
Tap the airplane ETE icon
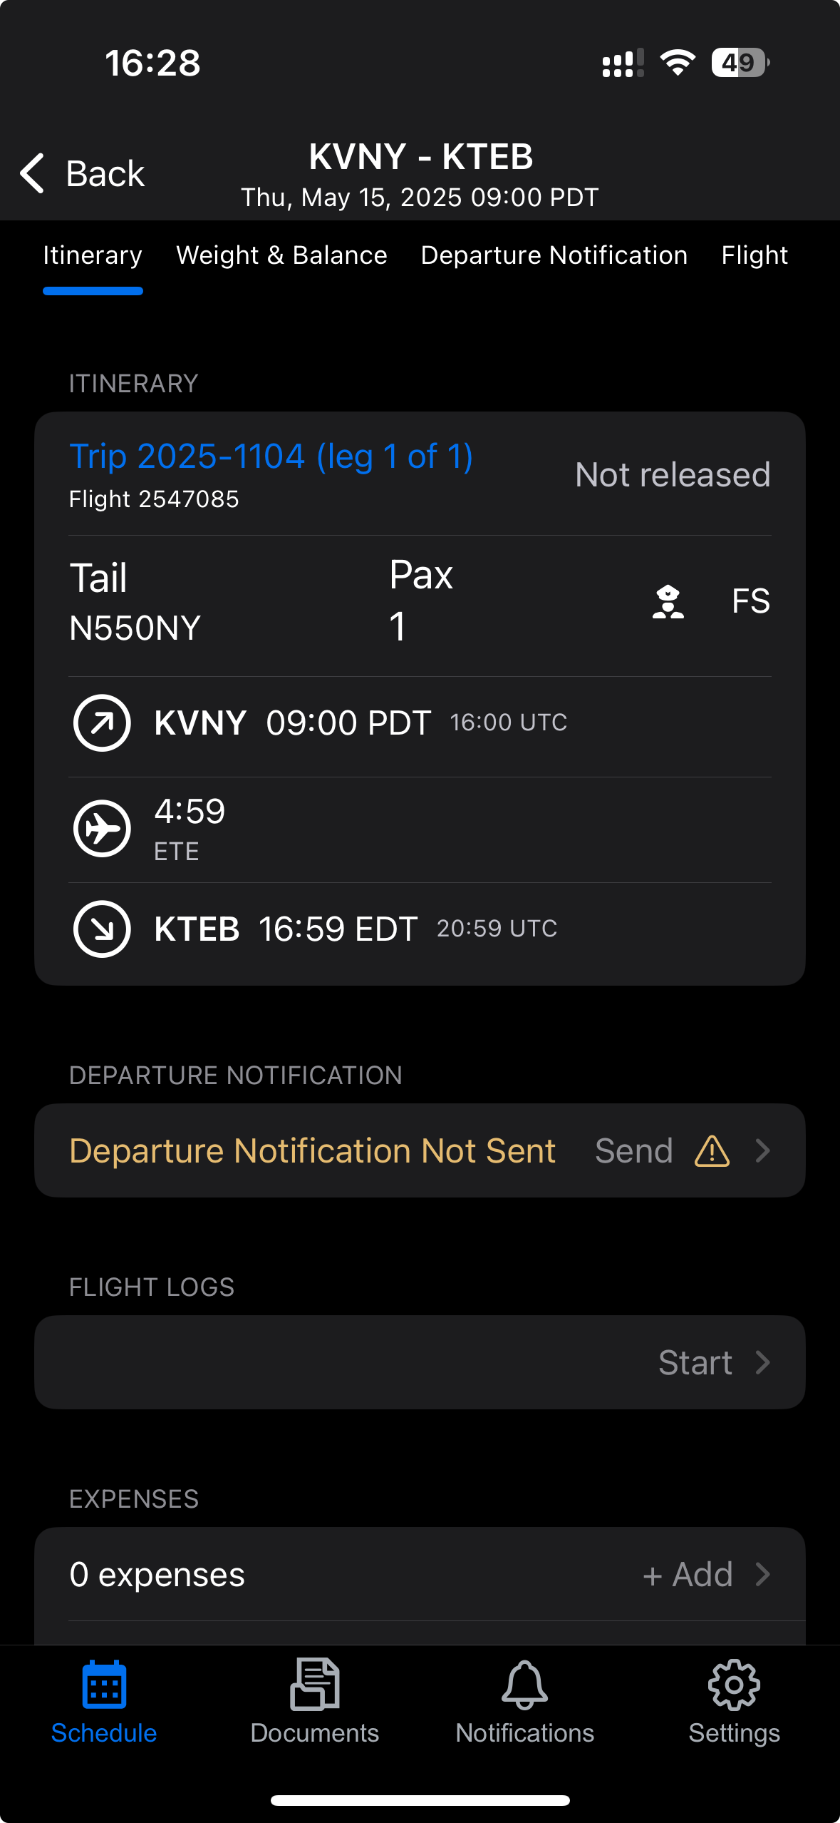(x=102, y=828)
